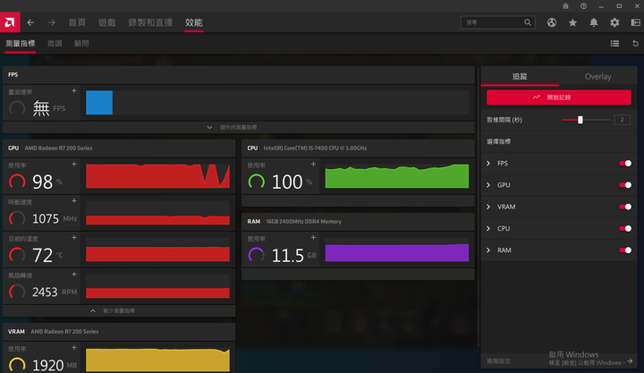Toggle FPS tracking switch

pyautogui.click(x=625, y=164)
